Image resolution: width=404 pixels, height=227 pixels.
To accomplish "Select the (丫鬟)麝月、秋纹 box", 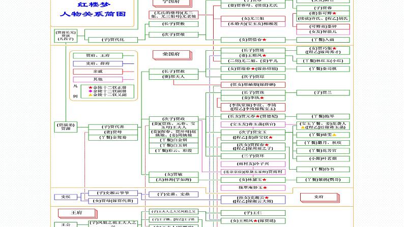I will (x=323, y=143).
